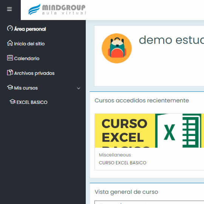Click the Miscellaneous category text
This screenshot has height=204, width=204.
115,155
